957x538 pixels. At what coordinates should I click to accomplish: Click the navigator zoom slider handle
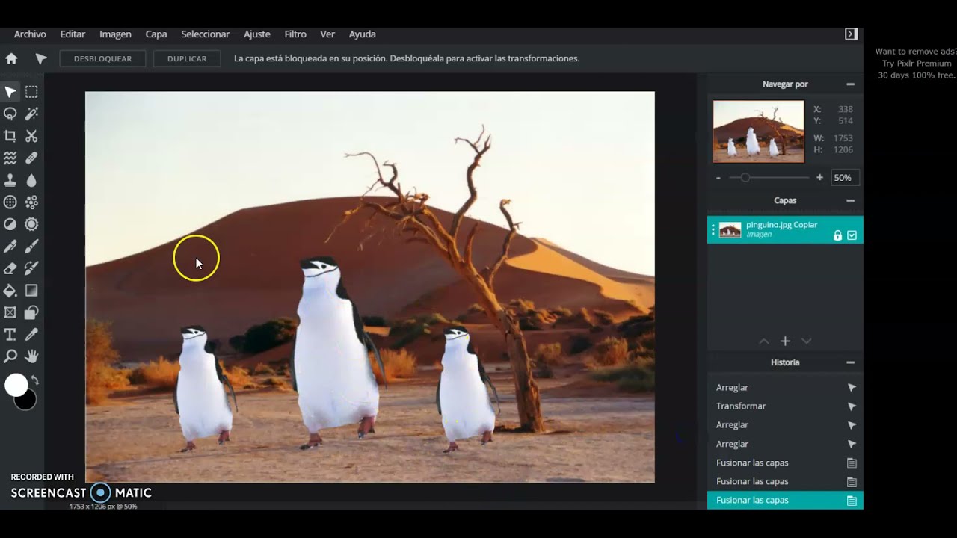[745, 178]
